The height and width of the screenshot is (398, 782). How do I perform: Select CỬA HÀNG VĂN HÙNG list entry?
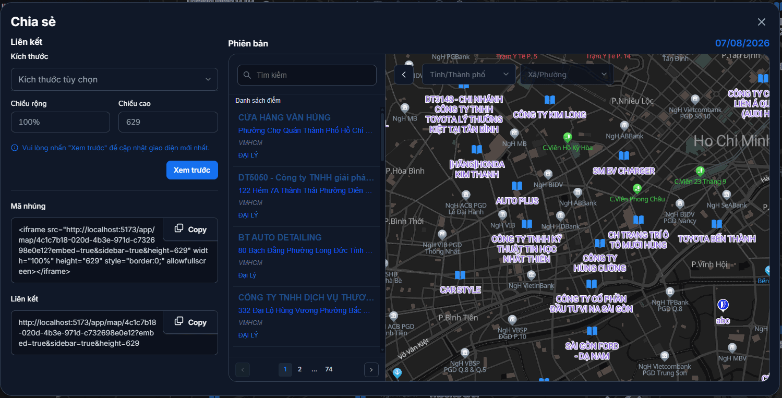(x=306, y=136)
